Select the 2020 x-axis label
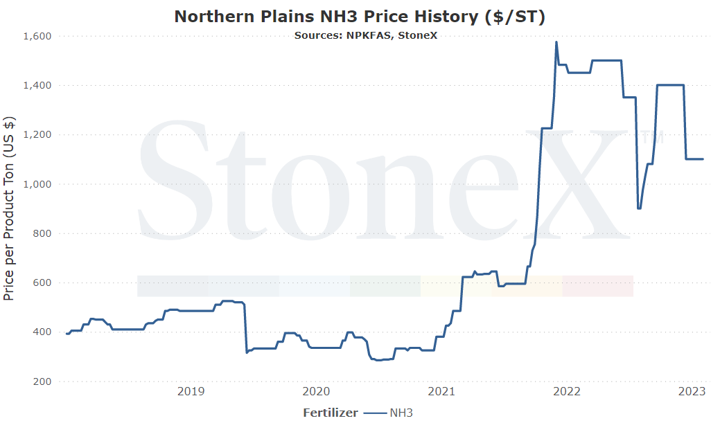Image resolution: width=720 pixels, height=423 pixels. (316, 391)
